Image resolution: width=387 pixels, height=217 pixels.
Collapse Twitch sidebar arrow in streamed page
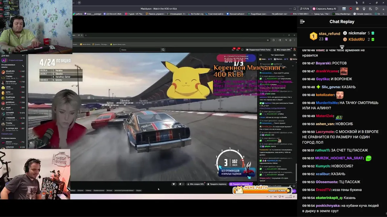click(x=23, y=55)
